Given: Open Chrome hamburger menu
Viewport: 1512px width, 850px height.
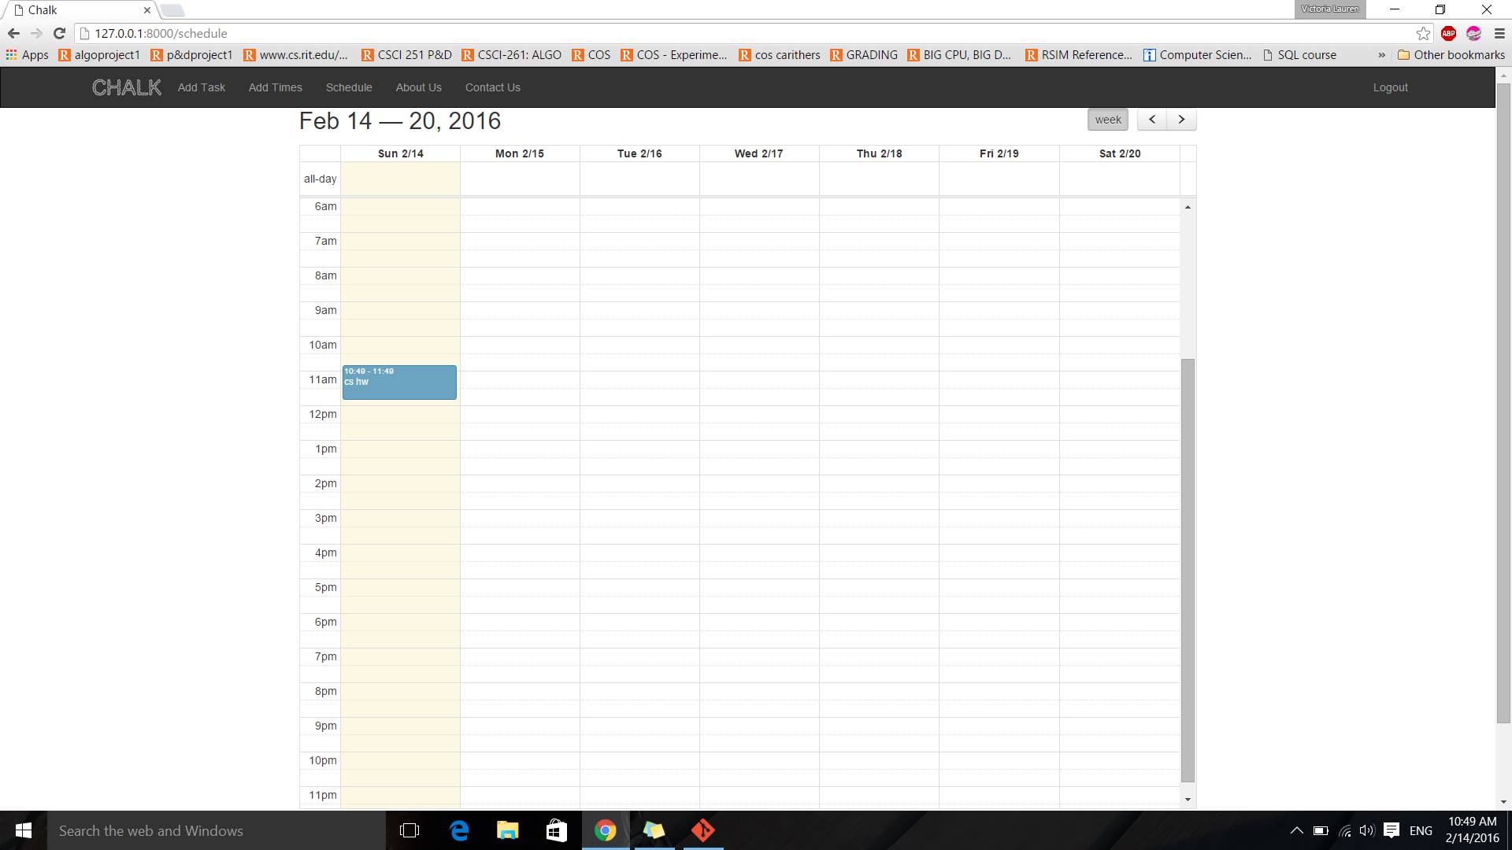Looking at the screenshot, I should coord(1499,33).
